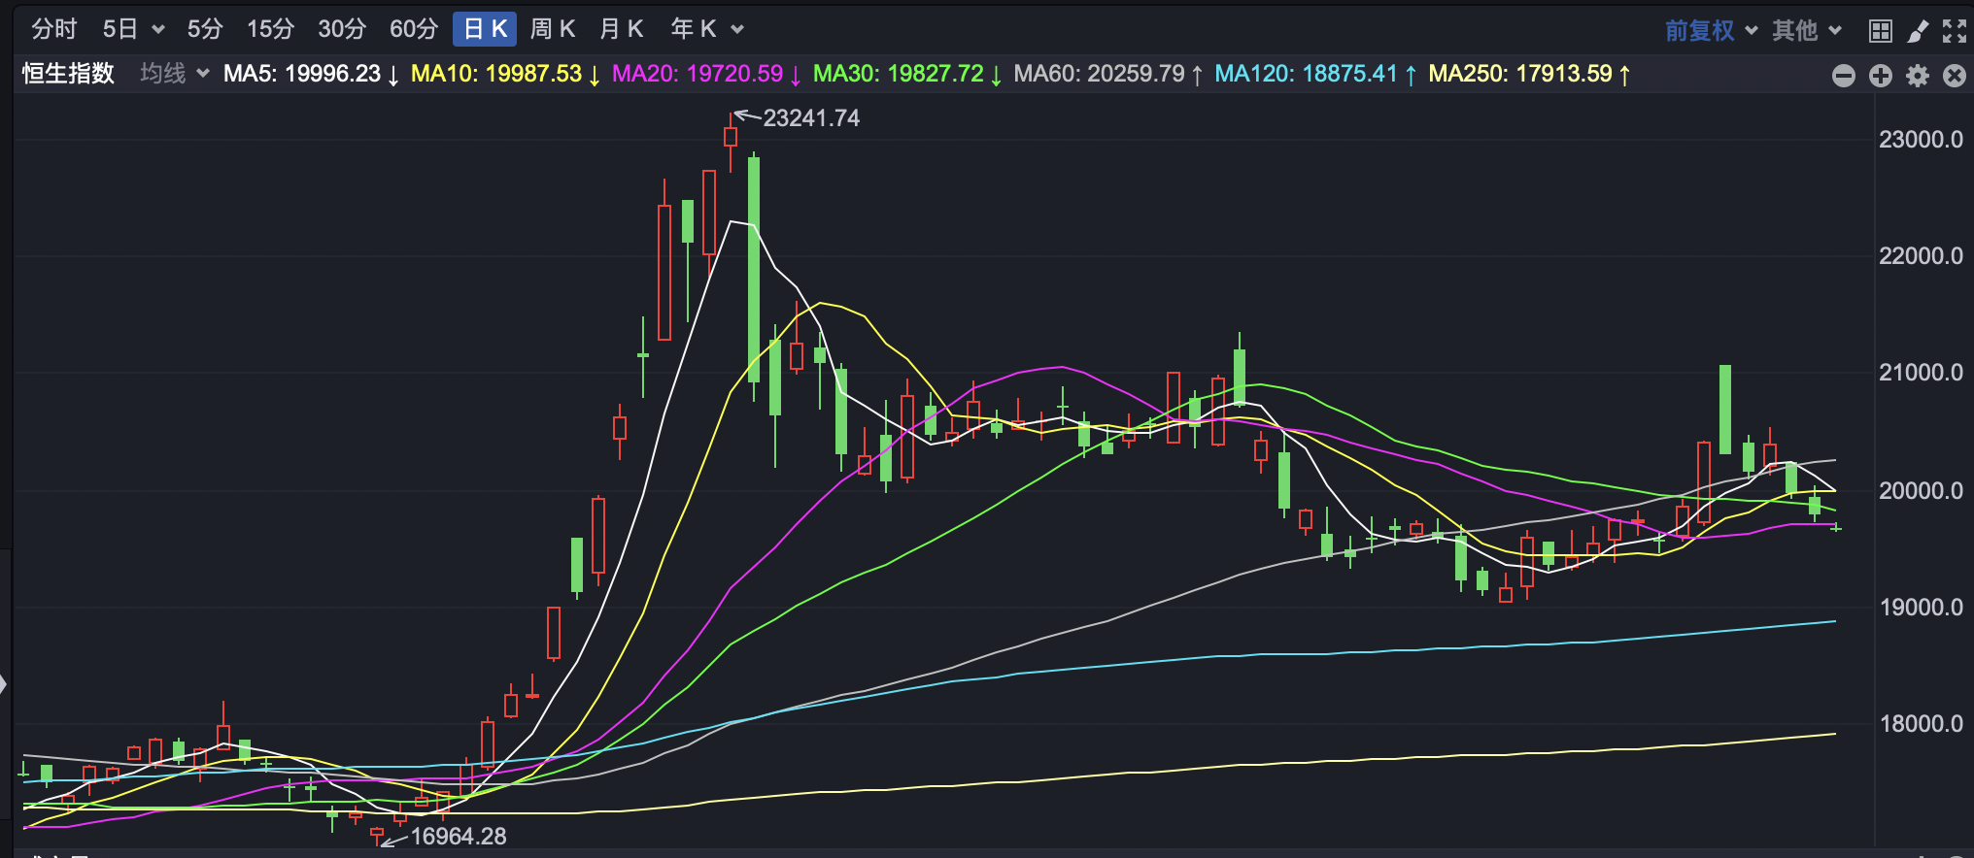This screenshot has height=858, width=1974.
Task: Click the 18000.0 price axis label
Action: click(1921, 724)
